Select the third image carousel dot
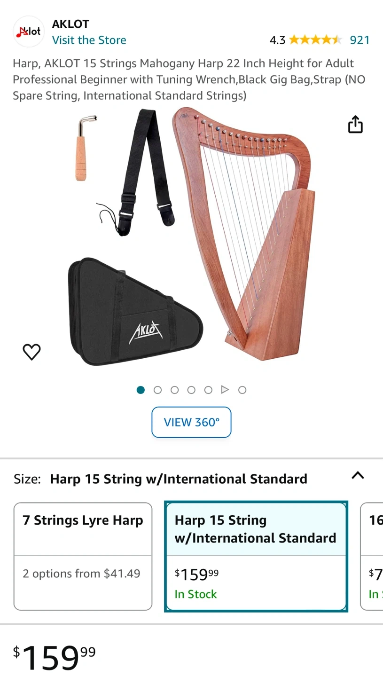 174,390
